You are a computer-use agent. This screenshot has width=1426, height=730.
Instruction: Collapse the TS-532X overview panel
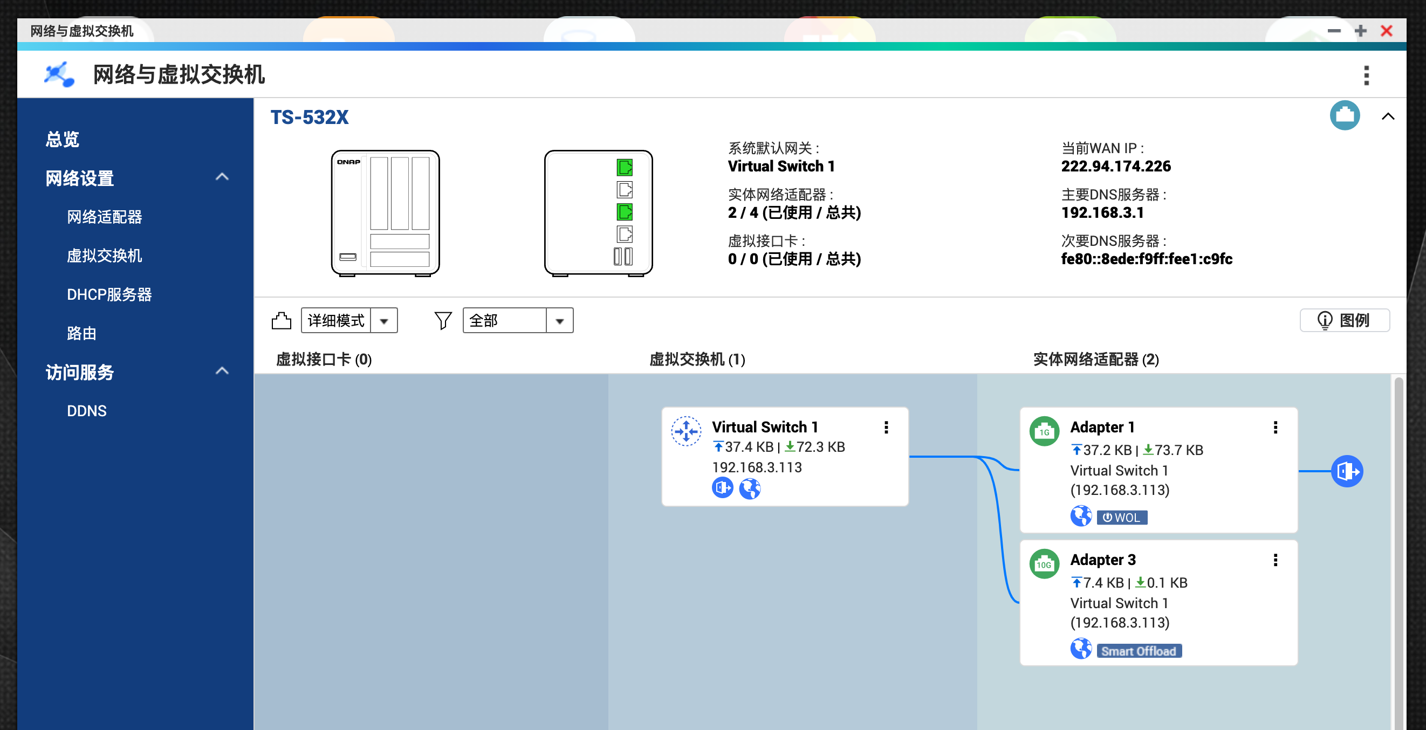[x=1388, y=116]
